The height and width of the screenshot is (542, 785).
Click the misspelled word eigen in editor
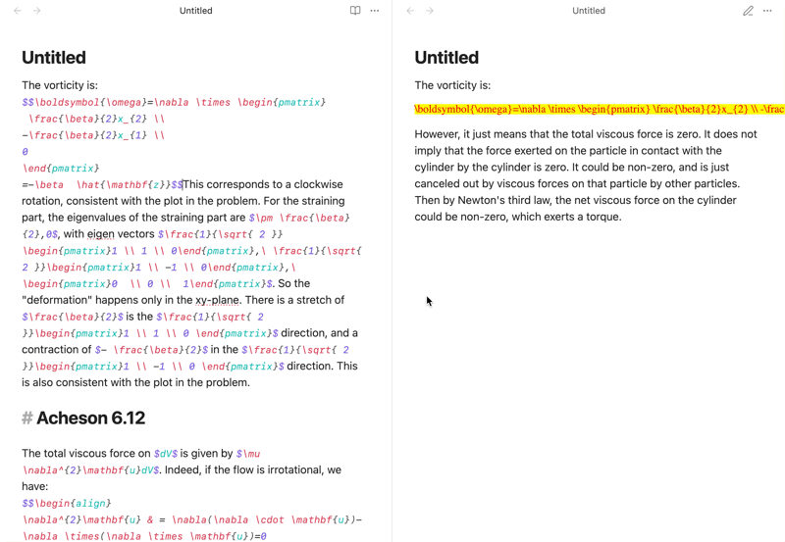click(100, 234)
